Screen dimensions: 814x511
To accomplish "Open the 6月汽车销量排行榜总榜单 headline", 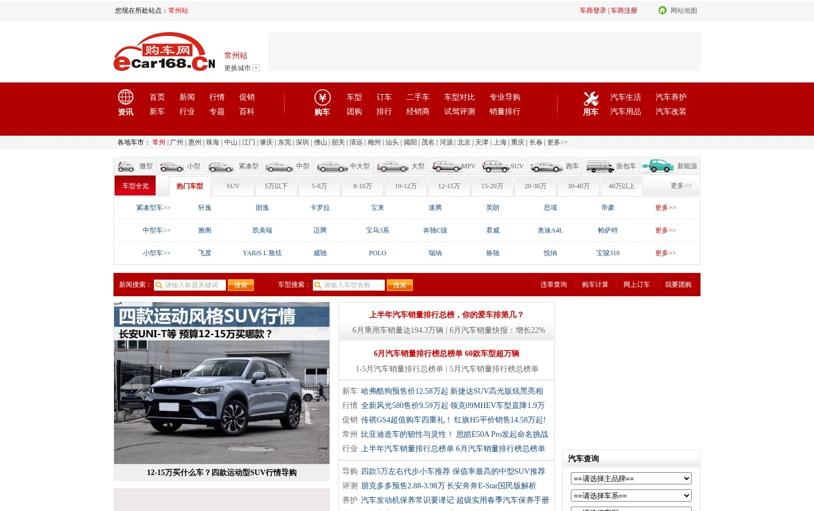I will point(446,353).
